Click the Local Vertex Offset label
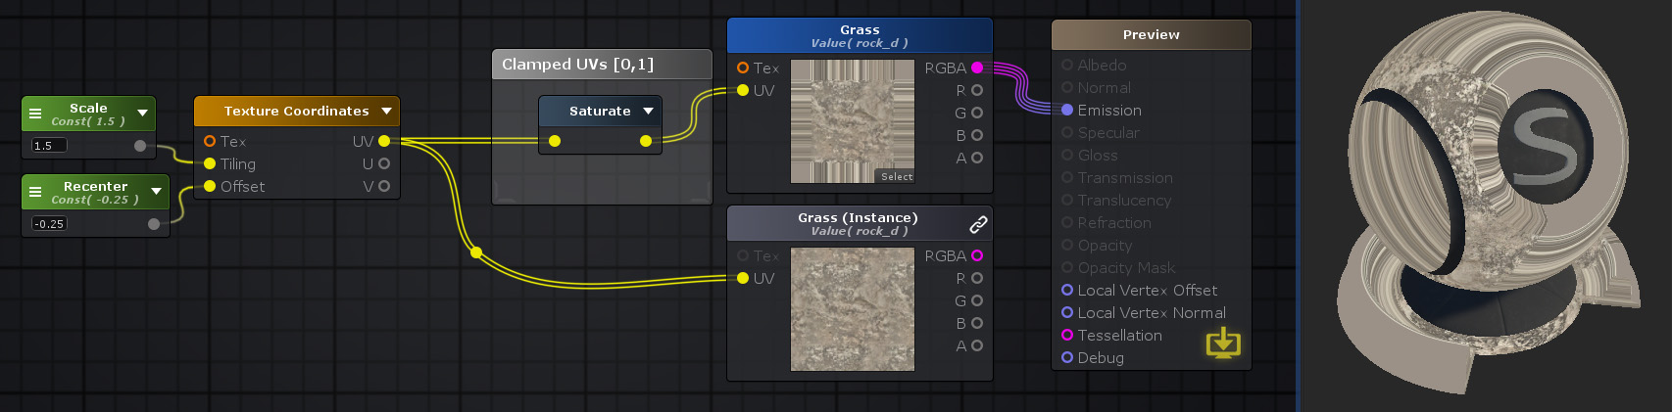Viewport: 1672px width, 412px height. point(1147,290)
